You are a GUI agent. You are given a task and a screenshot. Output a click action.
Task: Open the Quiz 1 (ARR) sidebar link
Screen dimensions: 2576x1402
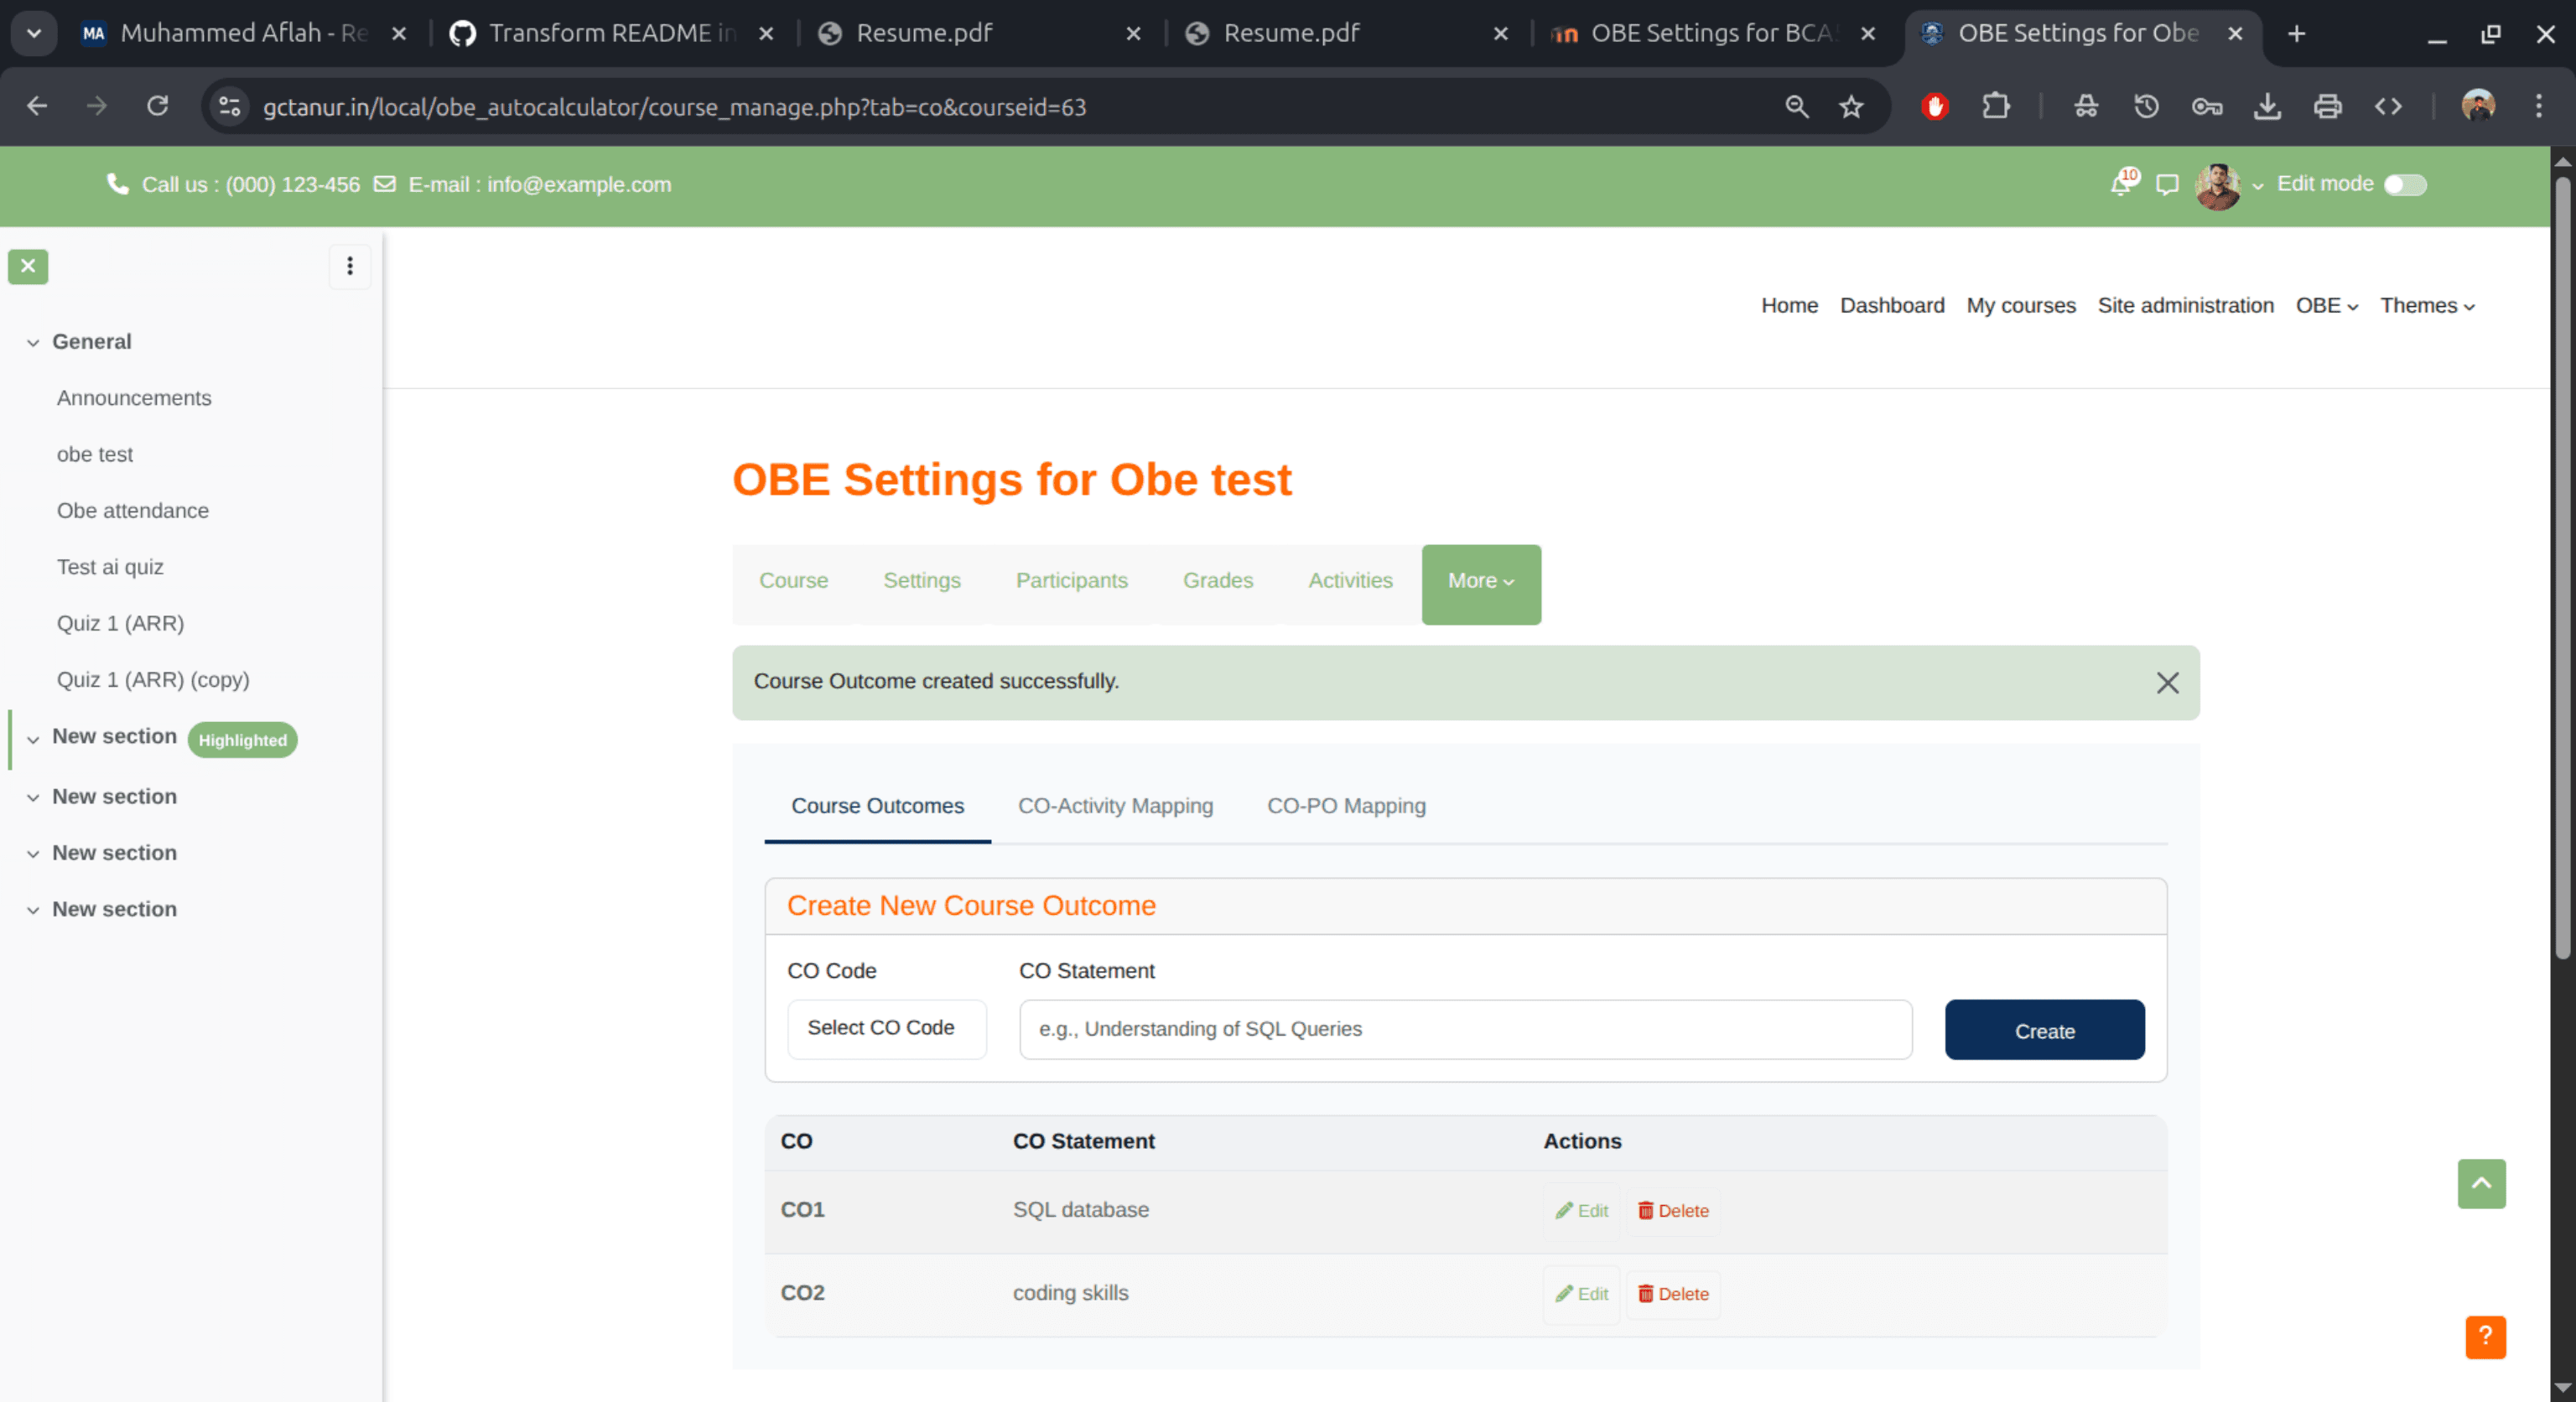(120, 623)
